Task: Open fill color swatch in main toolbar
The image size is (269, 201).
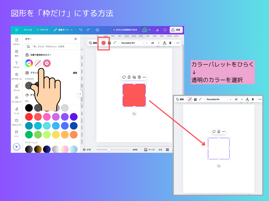Action: click(x=104, y=43)
